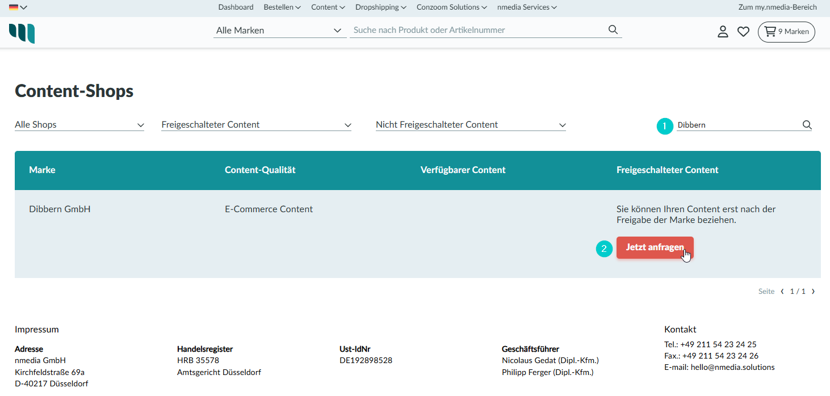
Task: Click the E-Commerce Content cell
Action: (269, 209)
